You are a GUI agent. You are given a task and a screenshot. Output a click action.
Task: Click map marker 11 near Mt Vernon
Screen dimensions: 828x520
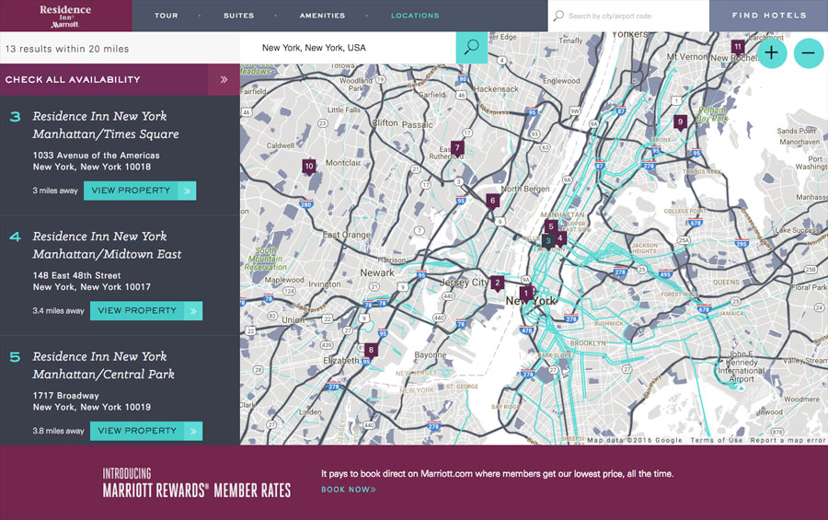737,47
